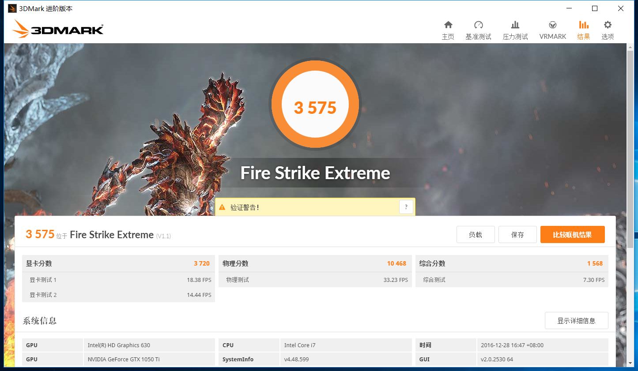638x371 pixels.
Task: Click the 7.30 FPS value
Action: tap(594, 280)
